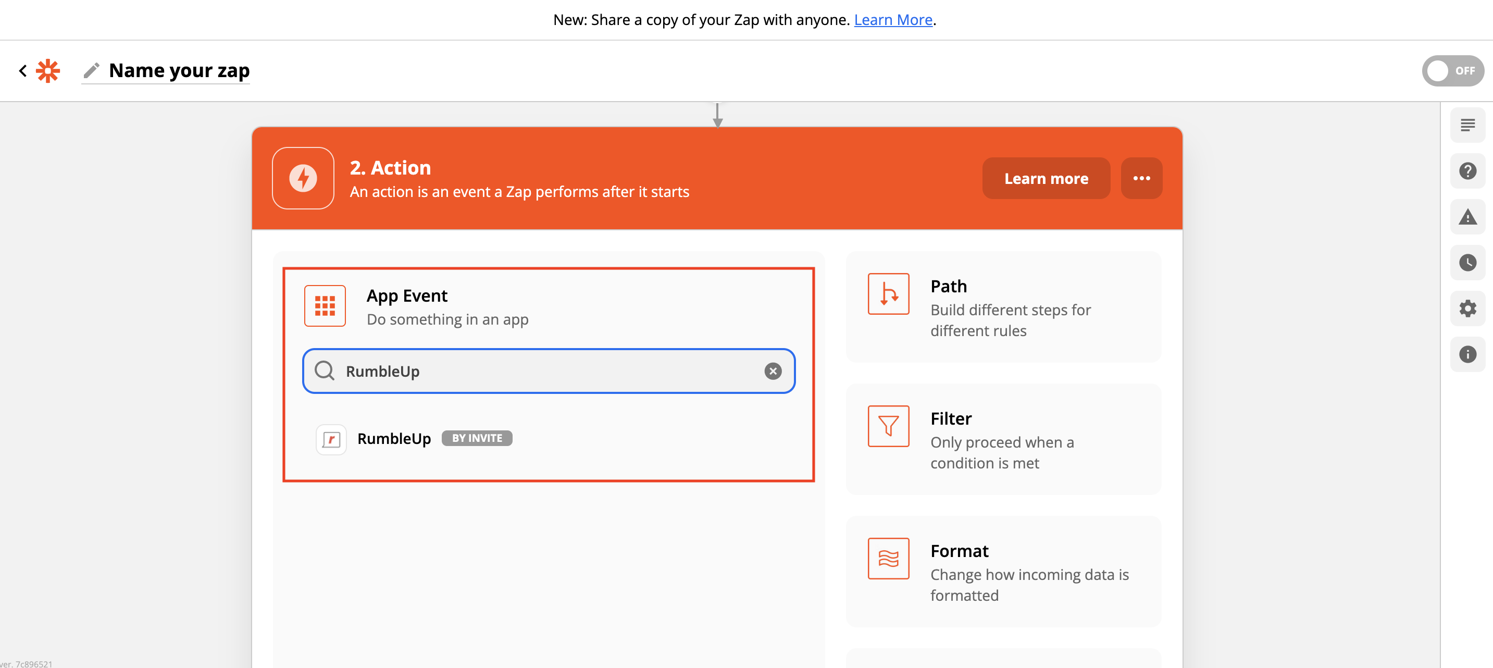Click the Action lightning bolt icon
This screenshot has height=668, width=1493.
[303, 178]
